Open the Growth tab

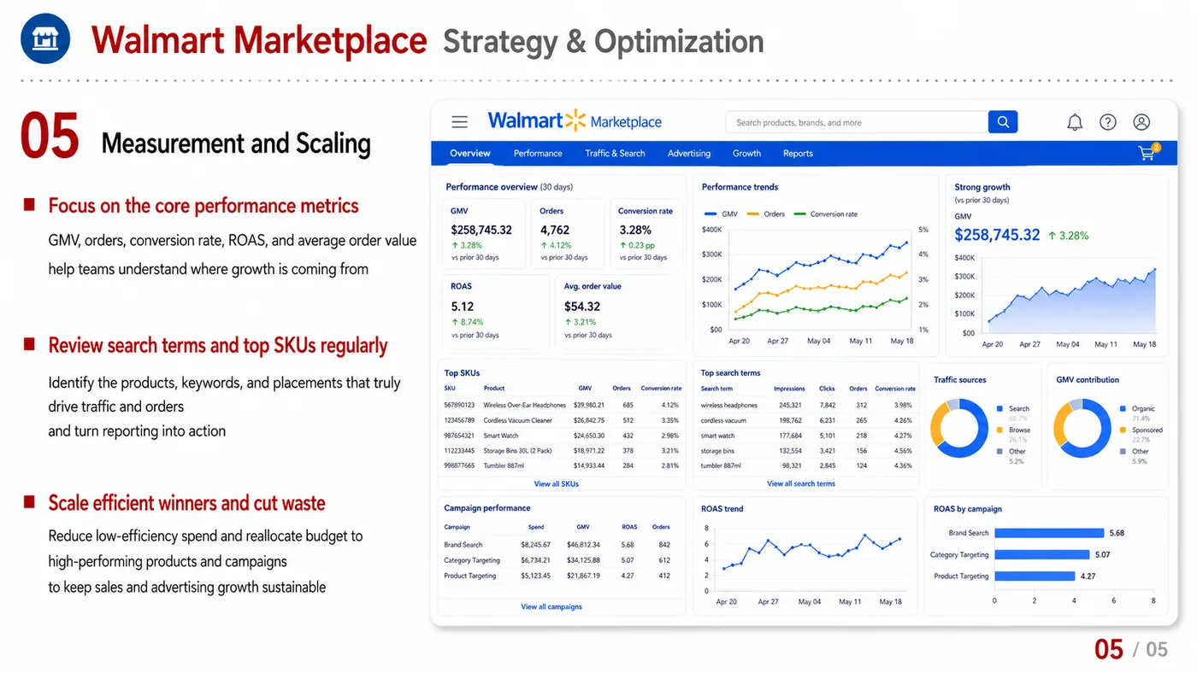746,154
